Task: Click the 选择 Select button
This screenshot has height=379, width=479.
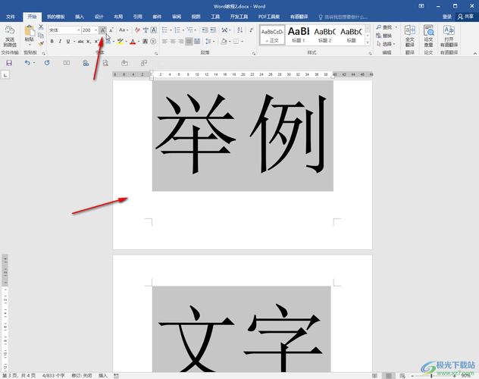Action: [386, 44]
